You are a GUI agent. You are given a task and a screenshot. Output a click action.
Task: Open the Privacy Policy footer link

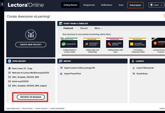27,108
